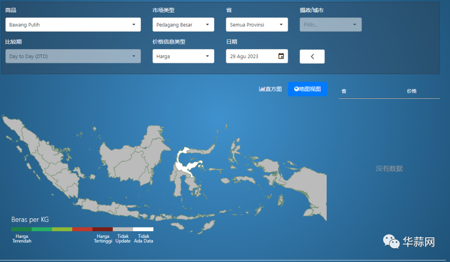The height and width of the screenshot is (262, 450).
Task: Switch to the 直方图 histogram view
Action: (270, 89)
